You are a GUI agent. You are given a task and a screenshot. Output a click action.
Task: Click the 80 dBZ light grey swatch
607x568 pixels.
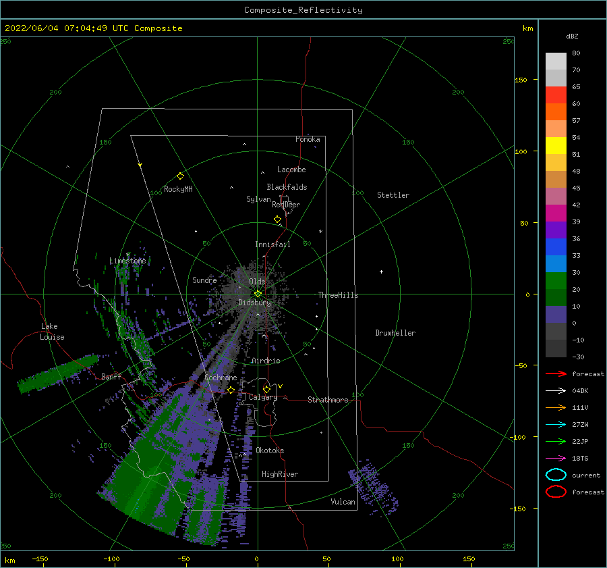tap(556, 61)
